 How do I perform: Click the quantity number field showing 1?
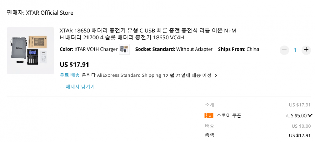click(295, 50)
